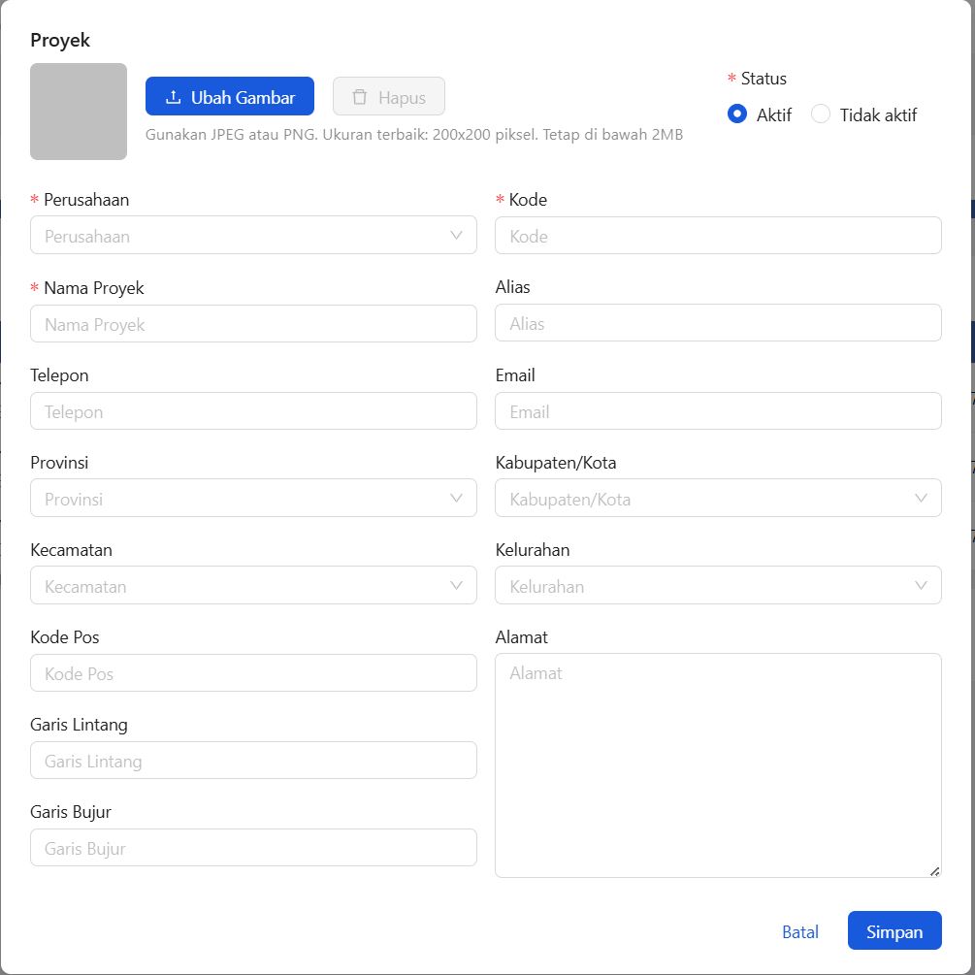Expand the Kecamatan dropdown
975x975 pixels.
point(253,586)
